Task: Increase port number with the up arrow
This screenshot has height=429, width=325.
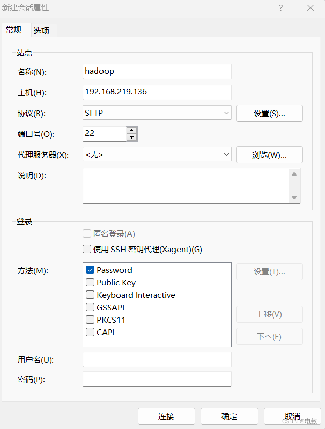Action: click(x=132, y=131)
